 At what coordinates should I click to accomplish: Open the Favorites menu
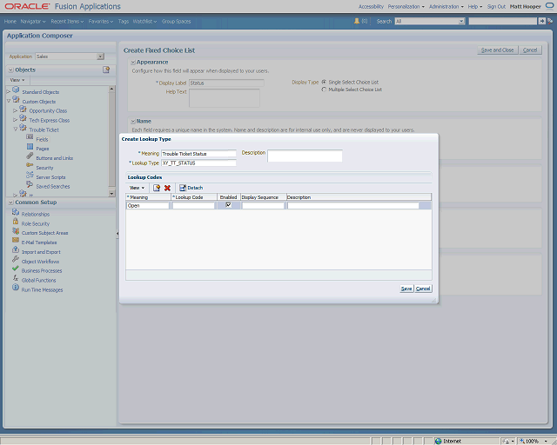(x=101, y=21)
